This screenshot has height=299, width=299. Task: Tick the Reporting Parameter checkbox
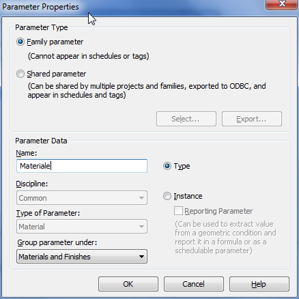coord(178,211)
